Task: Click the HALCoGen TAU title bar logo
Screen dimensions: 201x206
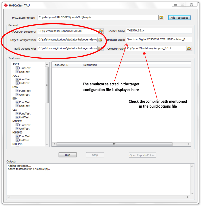Action: pyautogui.click(x=6, y=5)
